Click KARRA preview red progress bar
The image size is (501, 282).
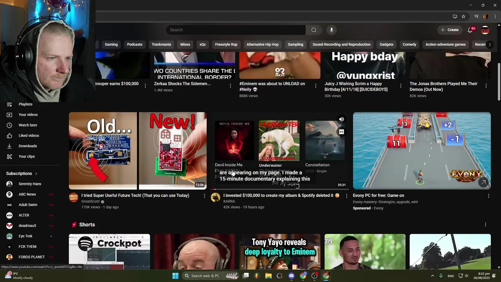click(213, 189)
